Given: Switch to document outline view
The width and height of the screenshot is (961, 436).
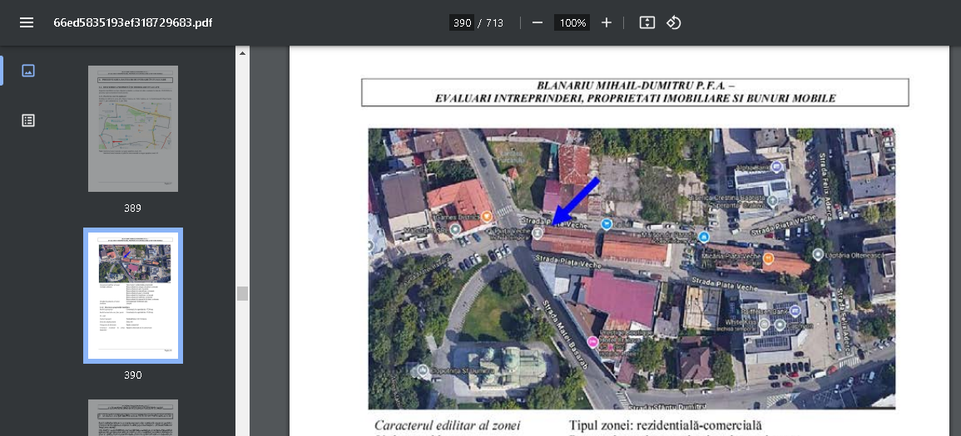Looking at the screenshot, I should point(27,120).
